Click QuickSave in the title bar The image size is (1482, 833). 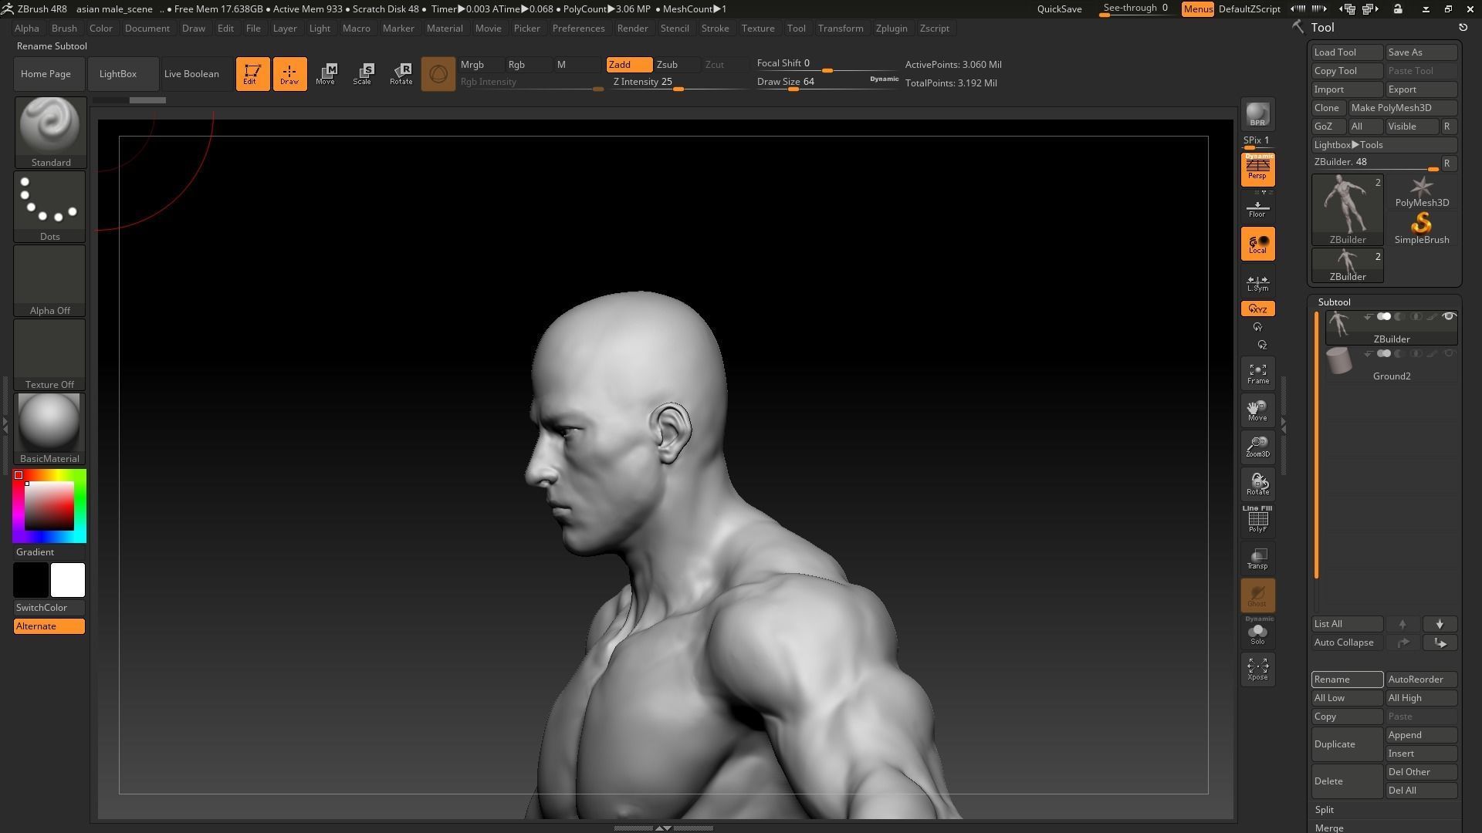tap(1059, 9)
